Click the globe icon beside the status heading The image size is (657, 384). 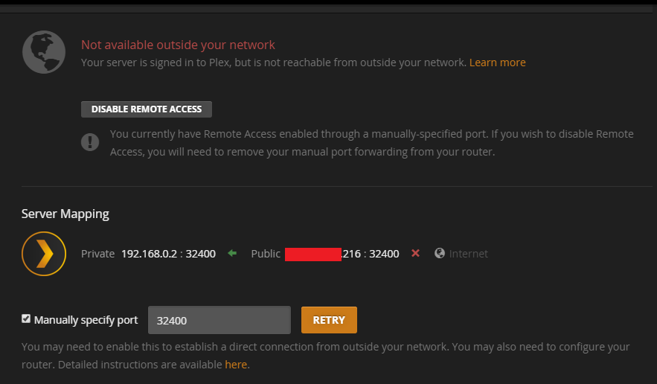coord(44,52)
